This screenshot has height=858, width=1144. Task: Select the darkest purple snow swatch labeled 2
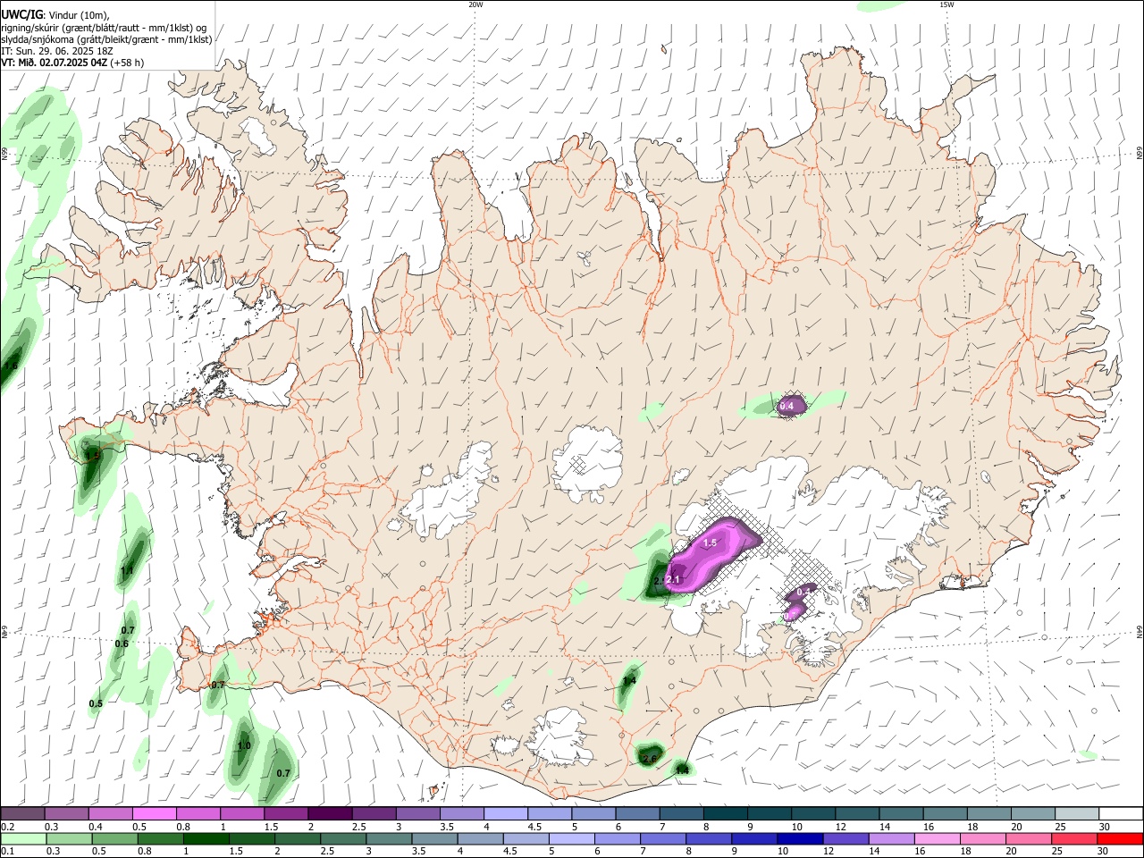click(329, 814)
